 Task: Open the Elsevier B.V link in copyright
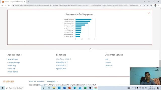43,85
